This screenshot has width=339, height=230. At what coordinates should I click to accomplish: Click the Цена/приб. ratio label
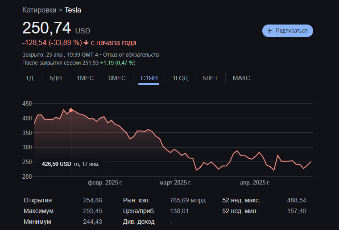137,211
